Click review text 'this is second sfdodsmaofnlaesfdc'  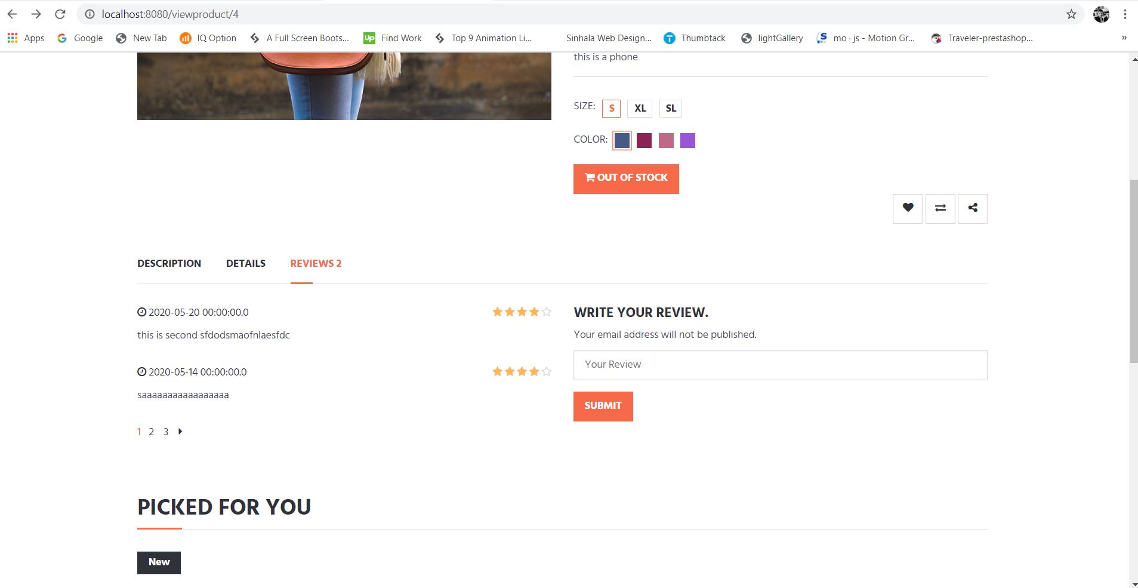pos(214,335)
